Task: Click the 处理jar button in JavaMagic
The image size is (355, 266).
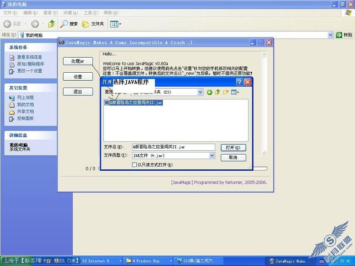Action: pyautogui.click(x=78, y=61)
